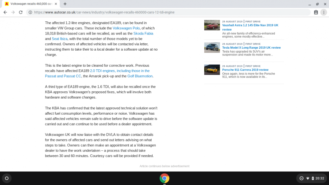
Task: Click the forward navigation arrow
Action: click(x=13, y=12)
